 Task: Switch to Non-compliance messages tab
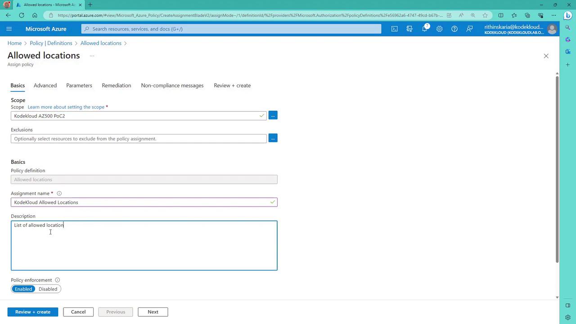172,85
